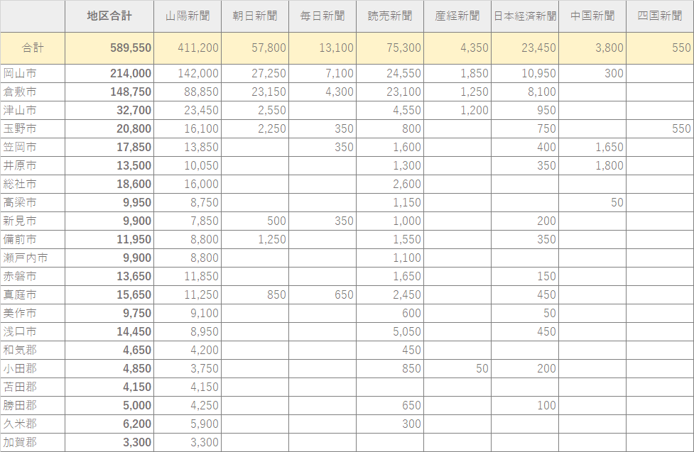Select the 13,650 cell

tap(109, 276)
